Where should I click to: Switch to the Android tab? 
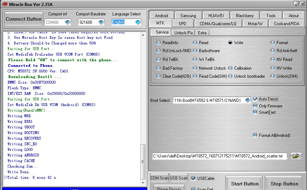[x=162, y=15]
